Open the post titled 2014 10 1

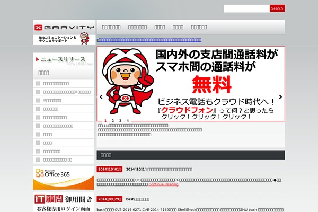159,169
